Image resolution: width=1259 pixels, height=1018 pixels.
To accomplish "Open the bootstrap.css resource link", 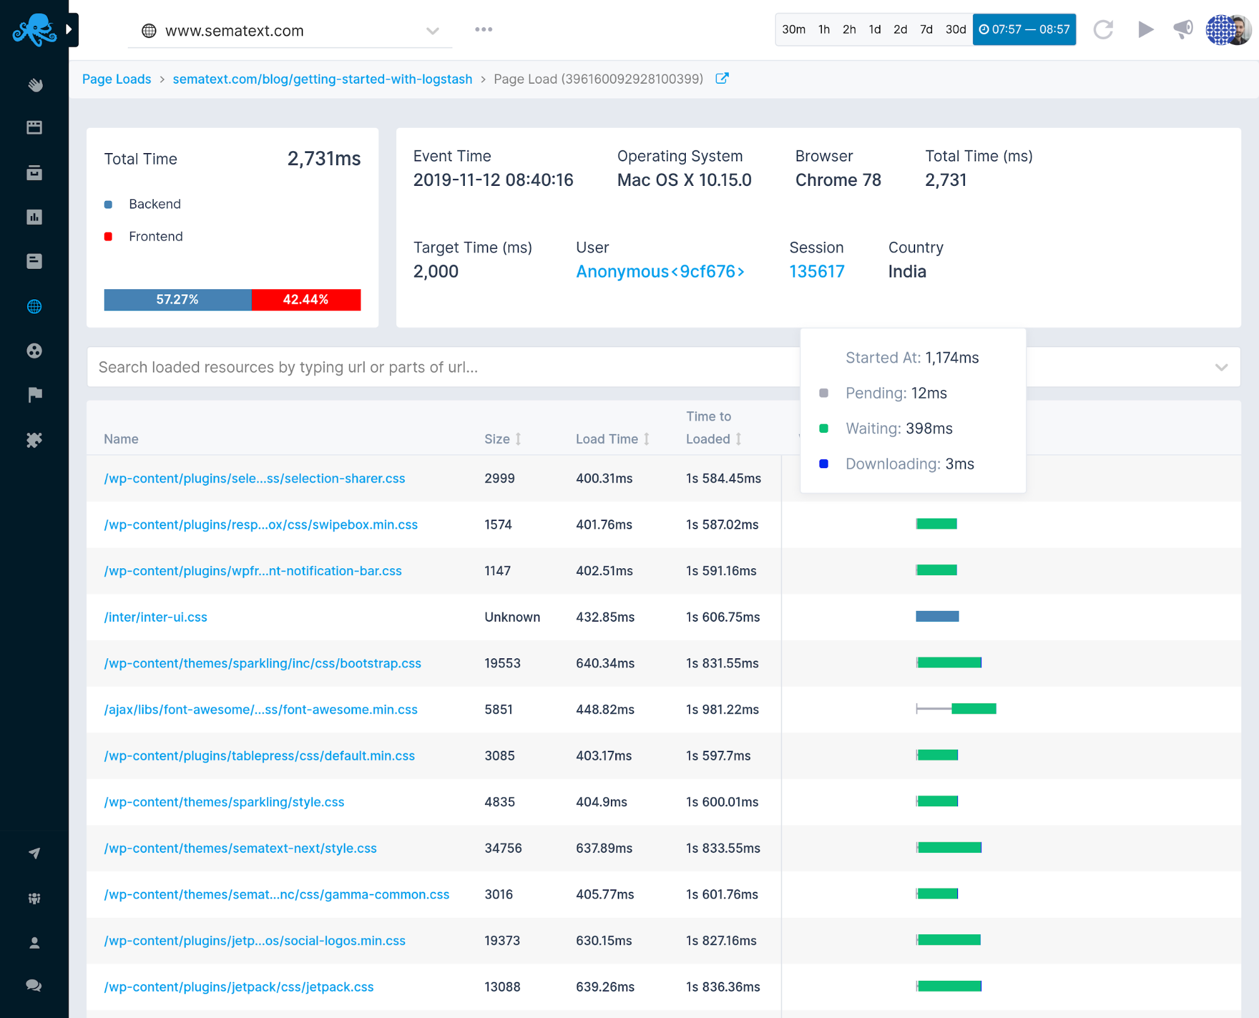I will [x=263, y=663].
